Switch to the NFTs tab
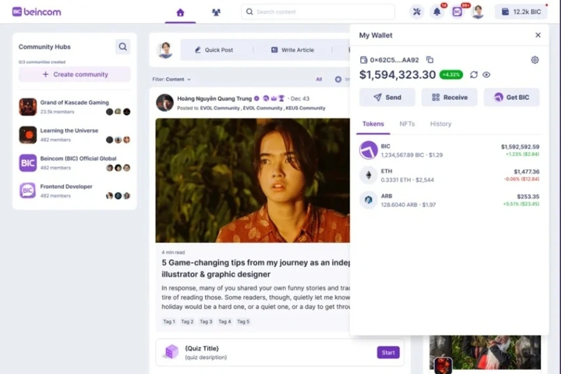The width and height of the screenshot is (561, 374). [407, 124]
